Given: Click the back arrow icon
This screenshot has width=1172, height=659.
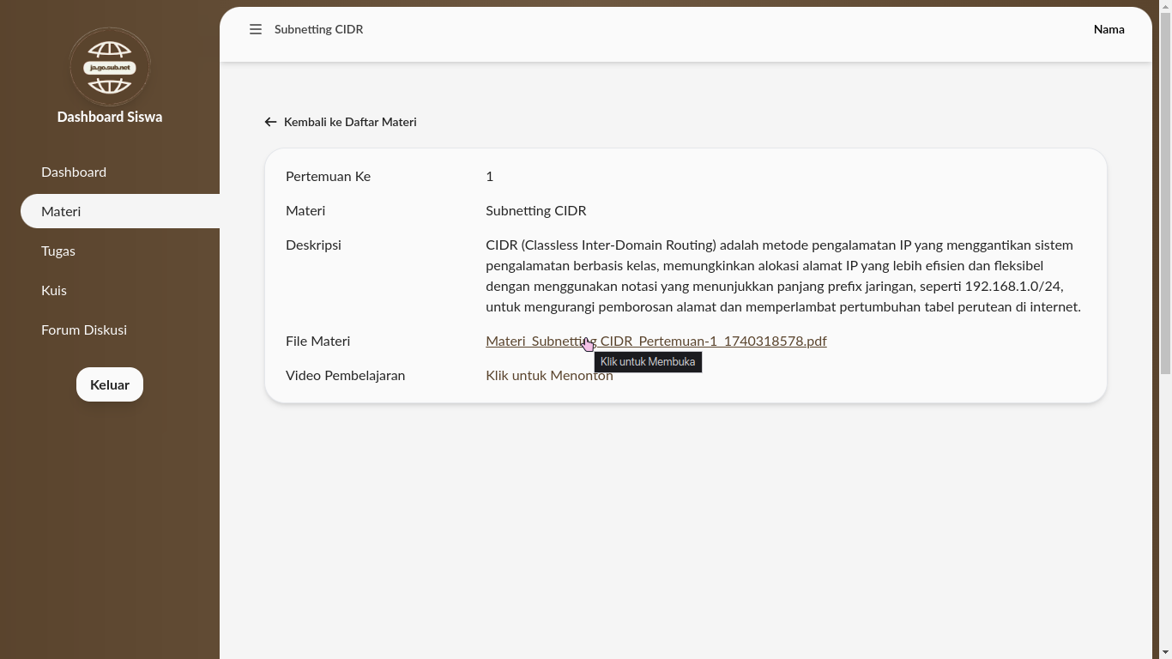Looking at the screenshot, I should tap(270, 122).
